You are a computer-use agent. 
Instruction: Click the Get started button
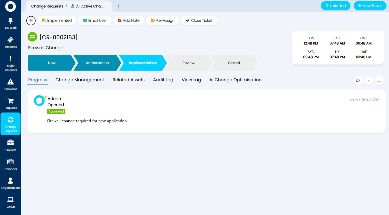(x=335, y=6)
